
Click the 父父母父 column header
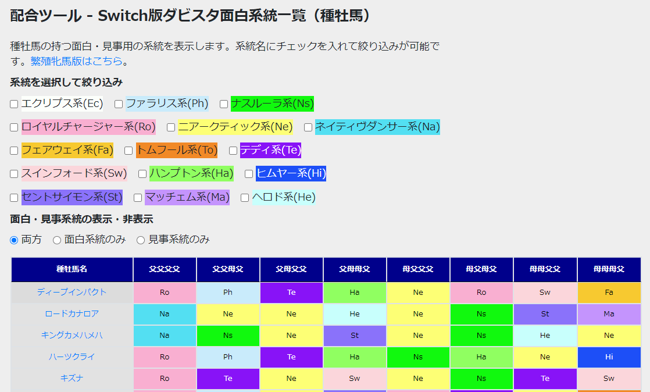[x=228, y=270]
